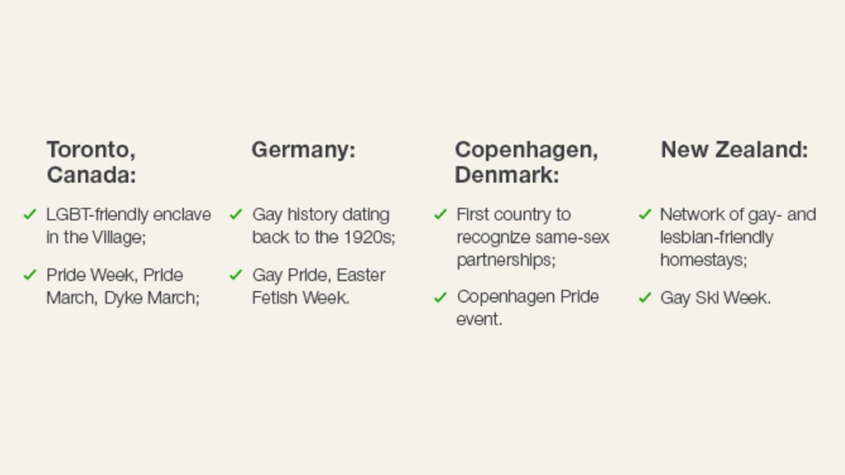This screenshot has height=475, width=845.
Task: Click the checkmark beside Gay history dating
Action: 235,214
